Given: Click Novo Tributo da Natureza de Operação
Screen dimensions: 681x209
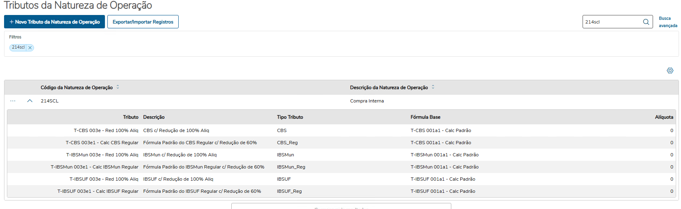Looking at the screenshot, I should click(x=55, y=22).
